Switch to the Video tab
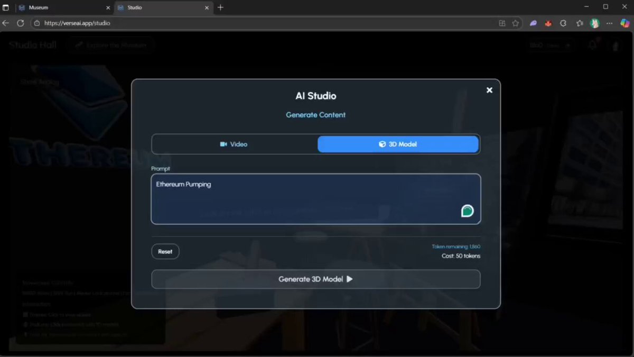The image size is (634, 357). coord(234,144)
